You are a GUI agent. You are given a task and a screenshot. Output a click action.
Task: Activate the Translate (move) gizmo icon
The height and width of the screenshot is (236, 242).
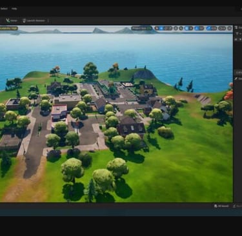click(161, 28)
